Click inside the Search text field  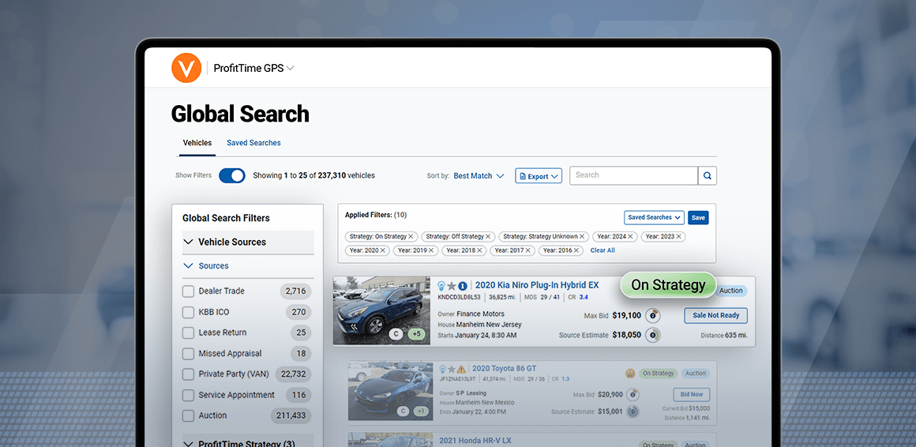(x=633, y=175)
